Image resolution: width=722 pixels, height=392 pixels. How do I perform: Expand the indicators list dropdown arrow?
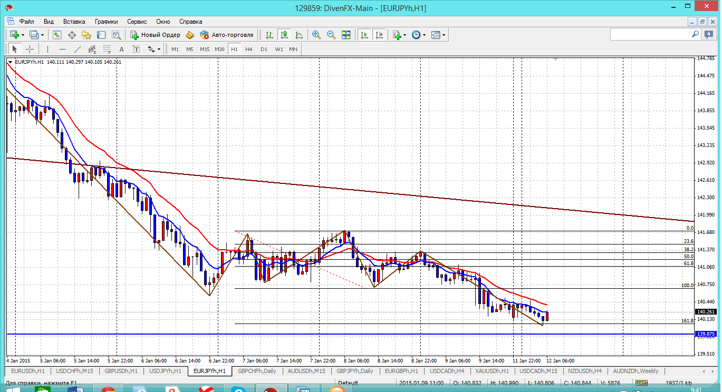point(405,35)
